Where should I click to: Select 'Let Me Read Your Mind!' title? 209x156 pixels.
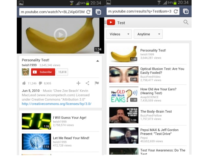[71, 138]
